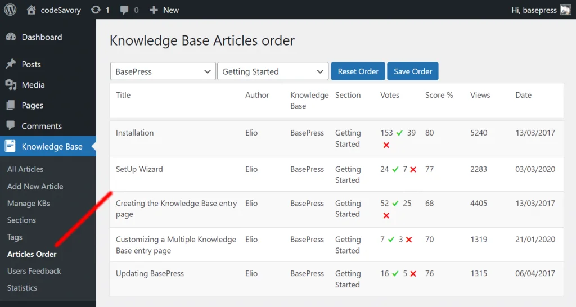Screen dimensions: 576x307
Task: Click the Reset Order button
Action: tap(358, 71)
